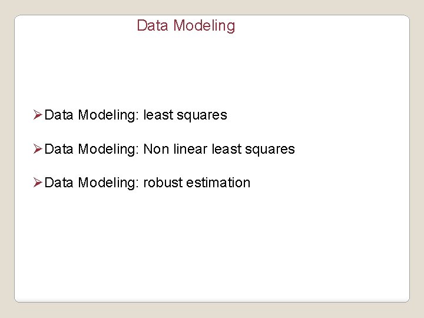Click the word "Non" in the second bullet
This screenshot has width=424, height=318.
pyautogui.click(x=156, y=149)
